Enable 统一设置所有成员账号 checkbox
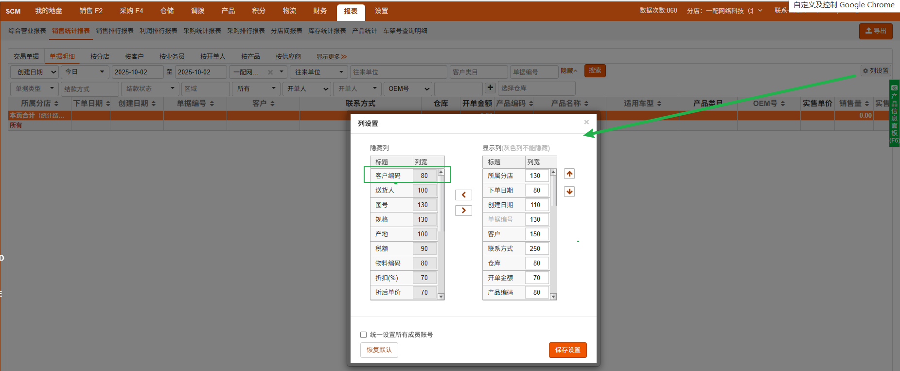The image size is (900, 371). coord(363,335)
